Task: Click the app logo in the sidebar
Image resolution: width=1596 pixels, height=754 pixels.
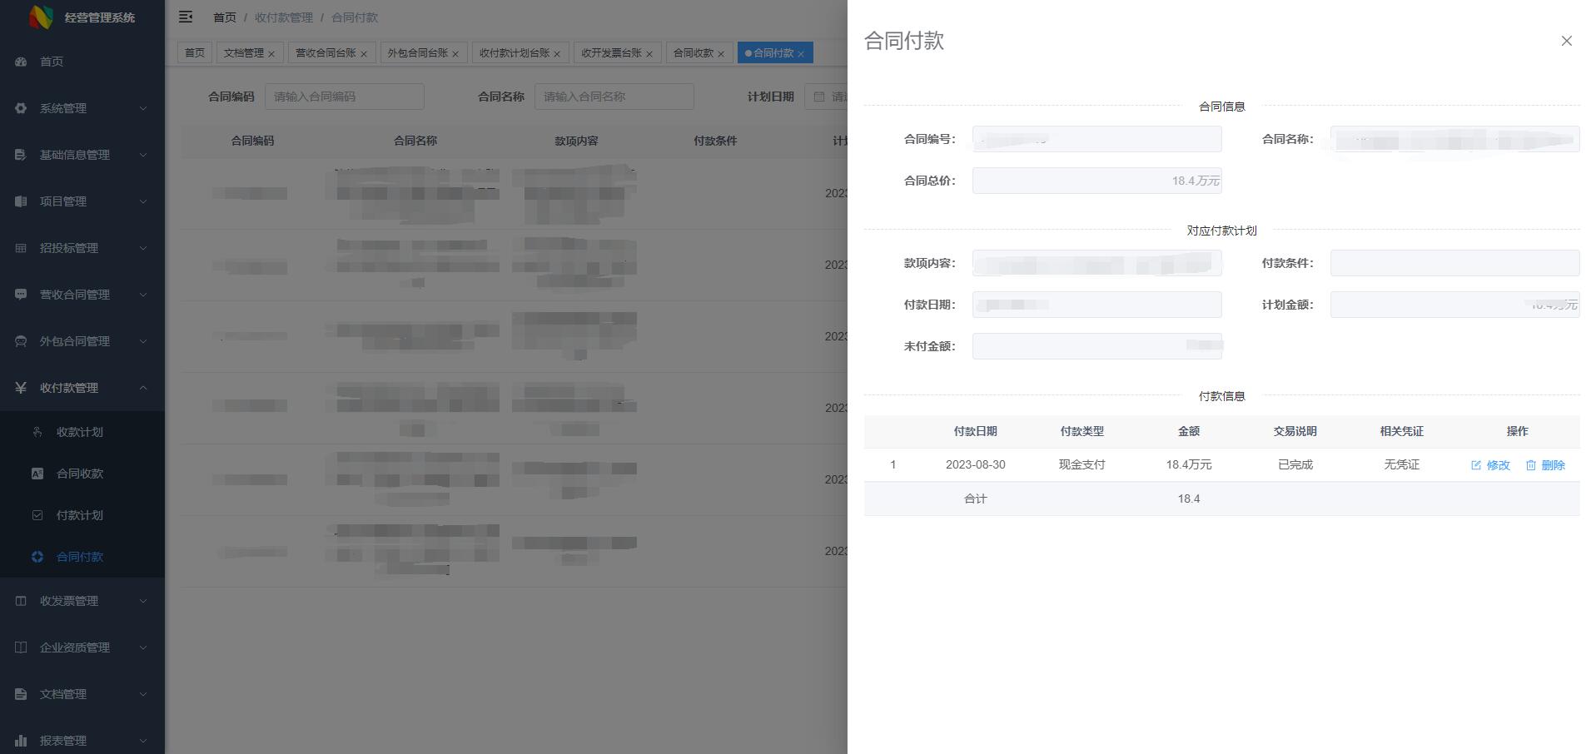Action: coord(41,17)
